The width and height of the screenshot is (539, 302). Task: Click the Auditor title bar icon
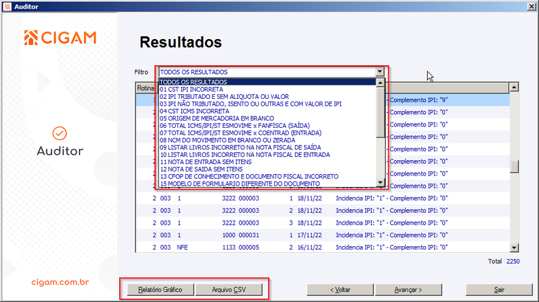(7, 7)
